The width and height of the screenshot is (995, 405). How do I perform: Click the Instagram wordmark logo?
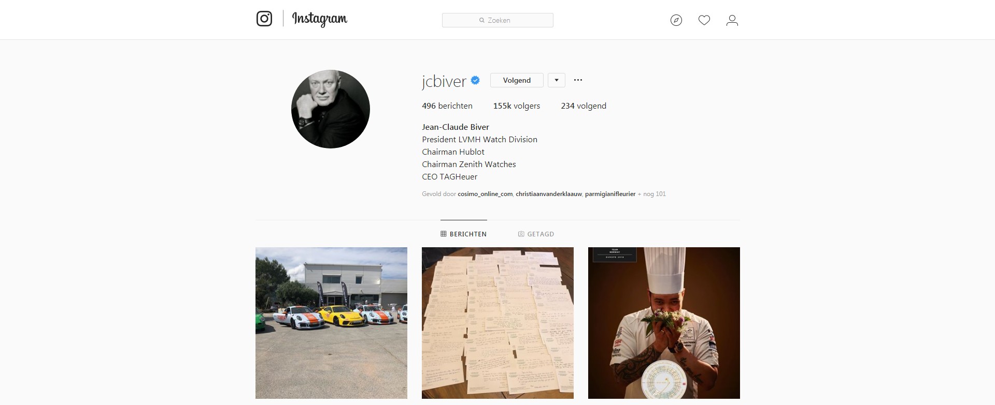pos(320,19)
